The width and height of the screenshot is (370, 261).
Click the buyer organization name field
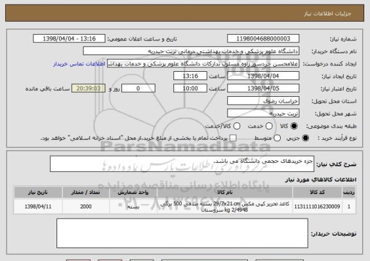[x=191, y=51]
